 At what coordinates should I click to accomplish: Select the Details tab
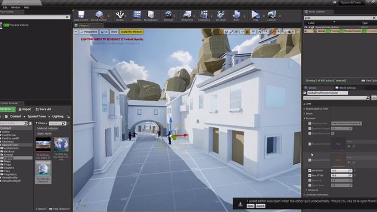click(x=313, y=88)
